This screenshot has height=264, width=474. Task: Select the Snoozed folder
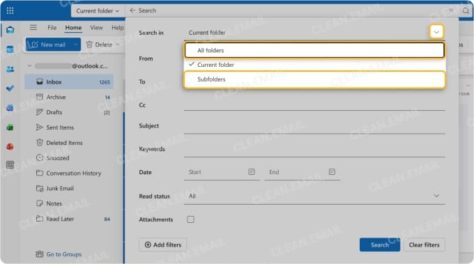coord(69,157)
